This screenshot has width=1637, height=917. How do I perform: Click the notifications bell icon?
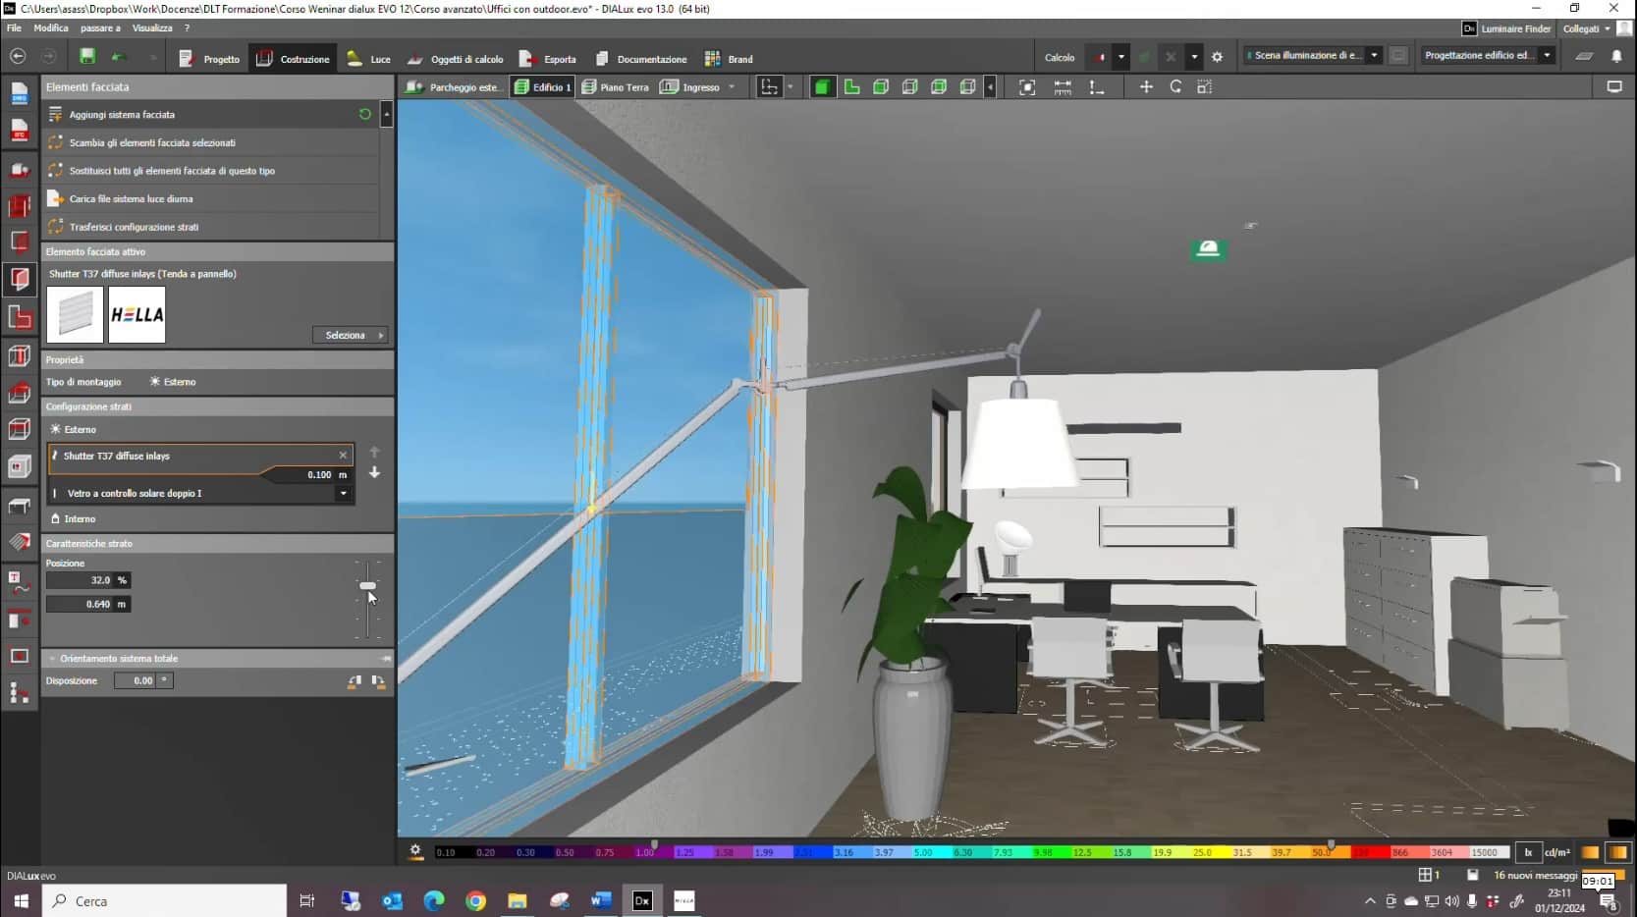point(1616,56)
